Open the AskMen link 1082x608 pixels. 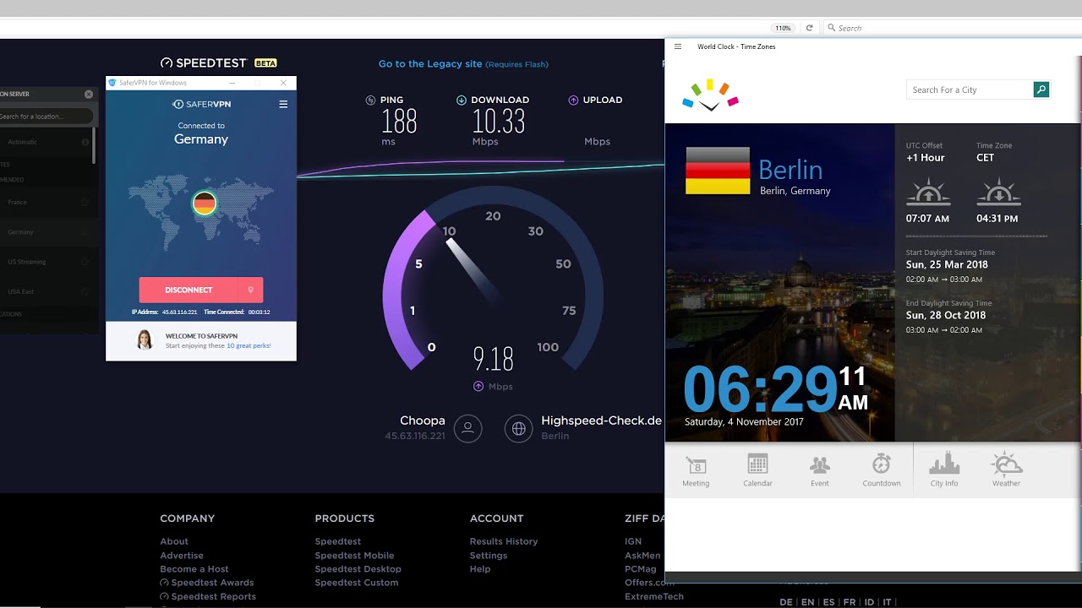pos(642,556)
